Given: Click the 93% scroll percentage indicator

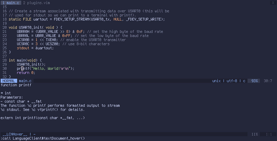Looking at the screenshot, I should pos(255,81).
